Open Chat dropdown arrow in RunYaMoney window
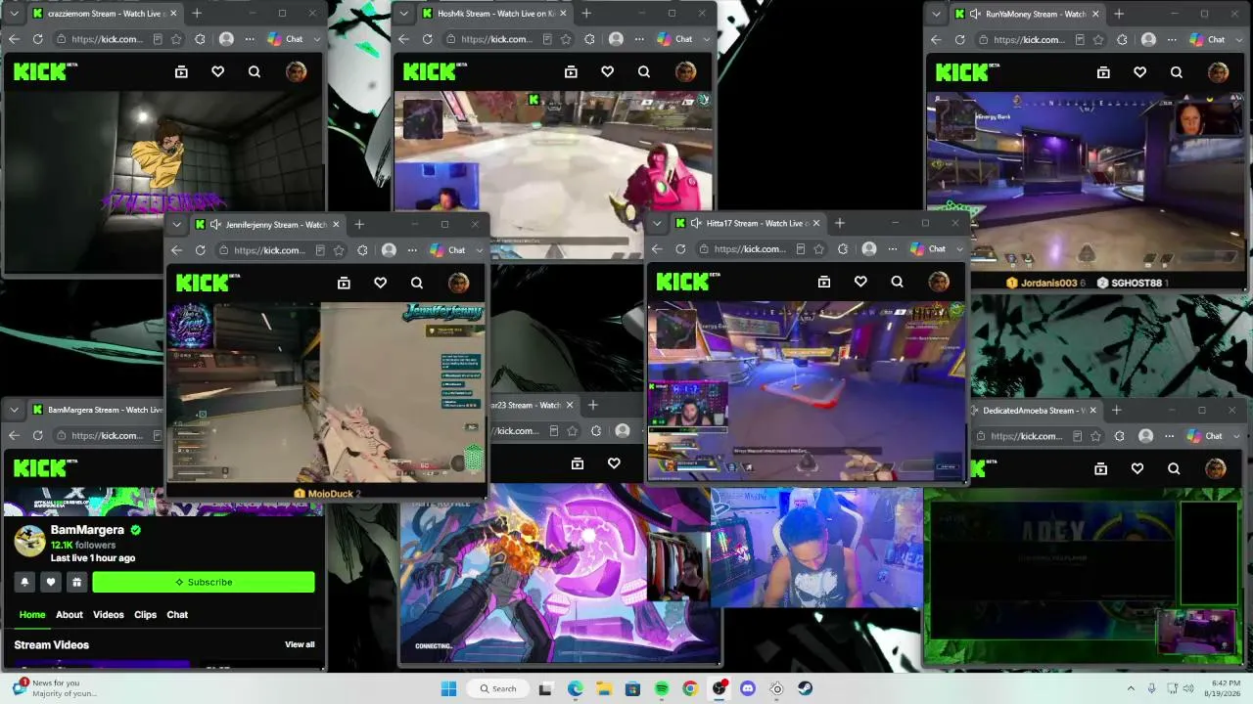Screen dimensions: 1253x704 [1238, 39]
